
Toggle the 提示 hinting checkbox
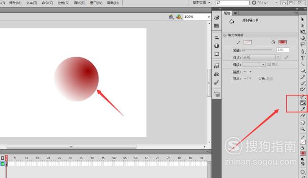(269, 64)
